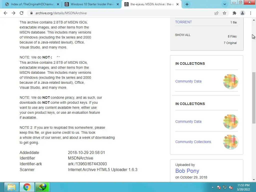
Task: Click SHOW ALL files link
Action: point(182,35)
